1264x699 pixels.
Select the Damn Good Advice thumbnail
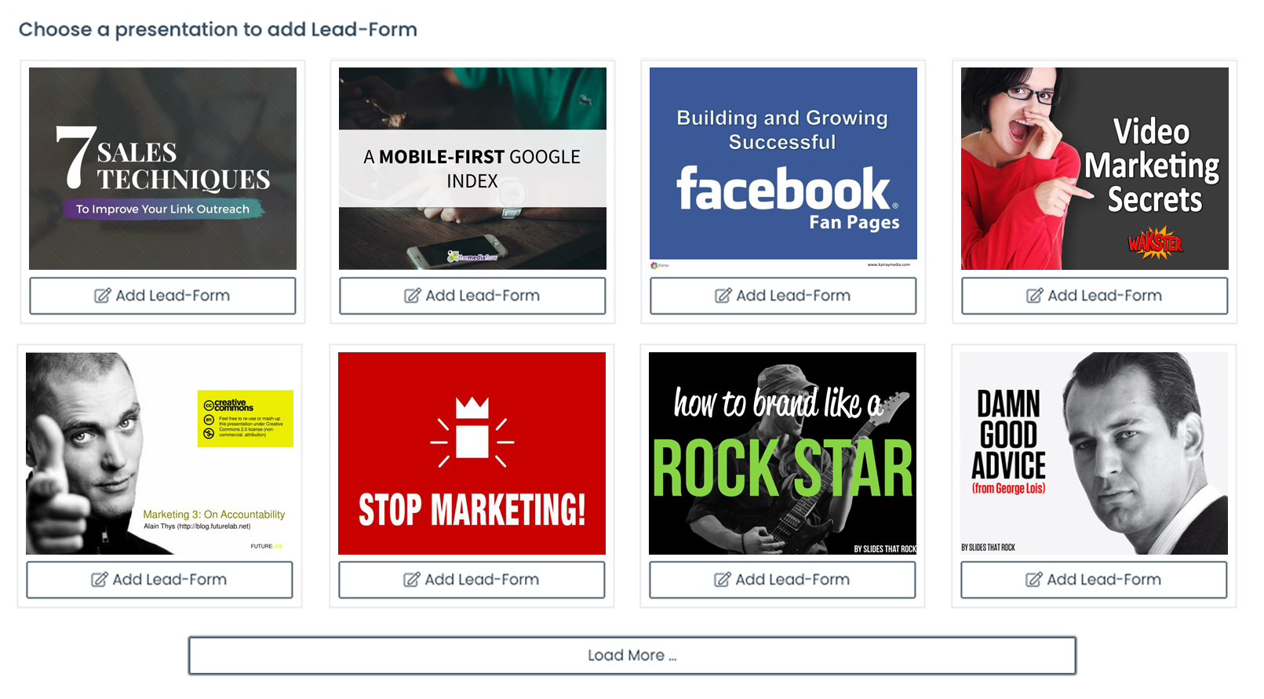pyautogui.click(x=1094, y=453)
